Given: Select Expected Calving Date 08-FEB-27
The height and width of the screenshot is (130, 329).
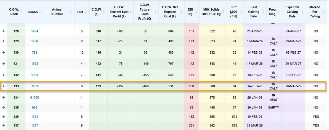Looking at the screenshot, I should pos(293,52).
